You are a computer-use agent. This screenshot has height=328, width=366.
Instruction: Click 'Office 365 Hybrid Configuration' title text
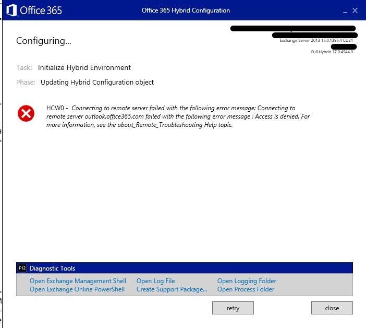click(x=186, y=10)
